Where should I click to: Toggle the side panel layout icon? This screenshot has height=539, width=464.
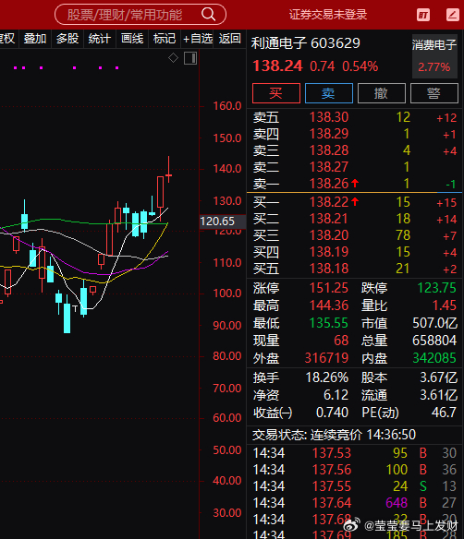click(x=190, y=58)
